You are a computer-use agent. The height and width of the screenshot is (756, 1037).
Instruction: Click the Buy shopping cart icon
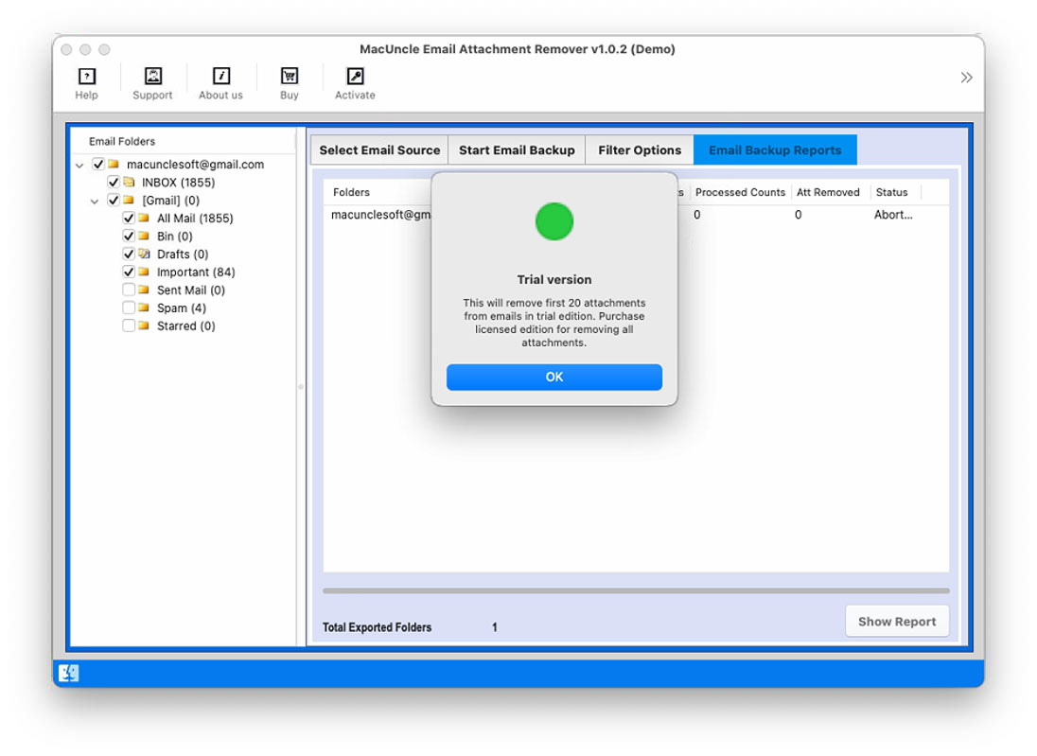289,78
